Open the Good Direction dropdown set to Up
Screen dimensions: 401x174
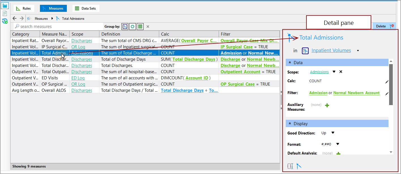tap(333, 133)
